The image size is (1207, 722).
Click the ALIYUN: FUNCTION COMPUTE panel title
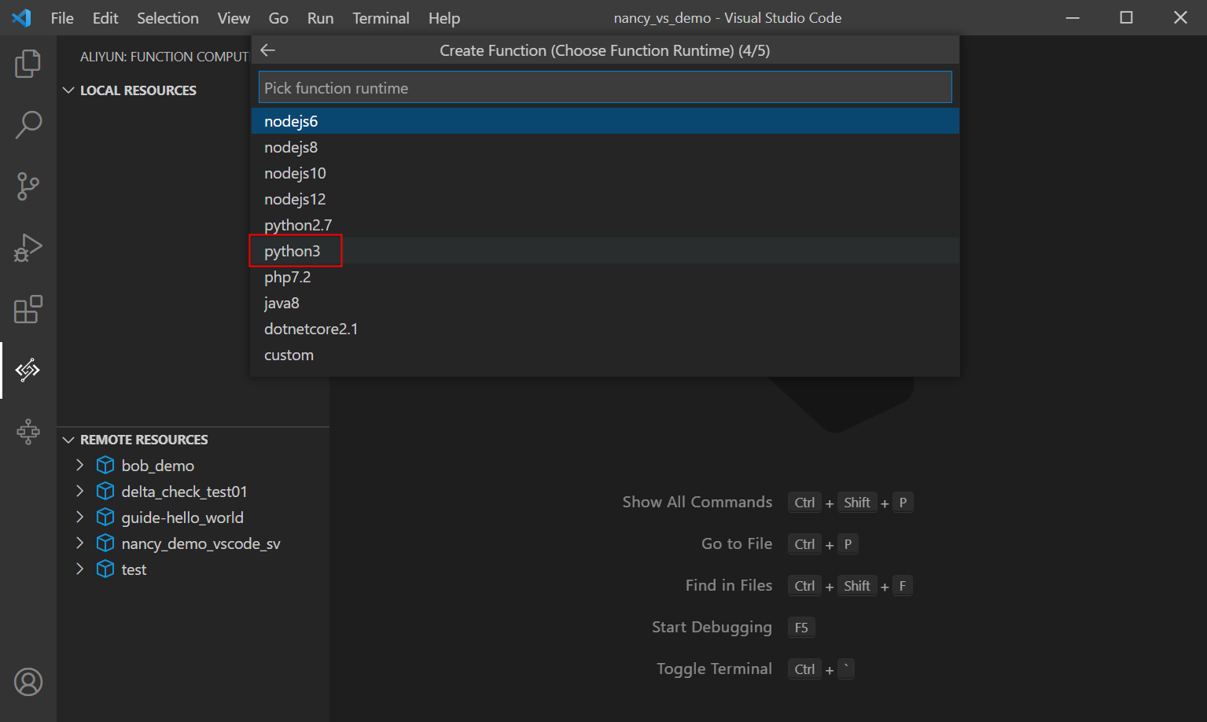164,57
